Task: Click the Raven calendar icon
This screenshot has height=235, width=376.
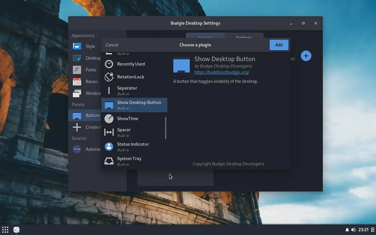Action: click(77, 82)
